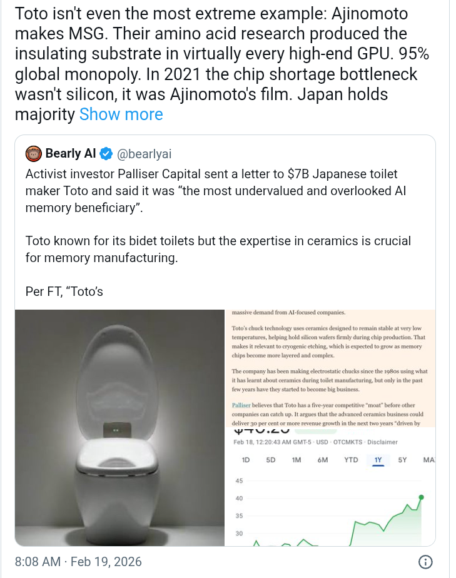The image size is (456, 578).
Task: Switch to the 6M chart range
Action: click(323, 460)
